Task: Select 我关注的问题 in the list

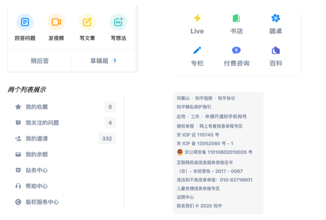Action: pos(42,123)
